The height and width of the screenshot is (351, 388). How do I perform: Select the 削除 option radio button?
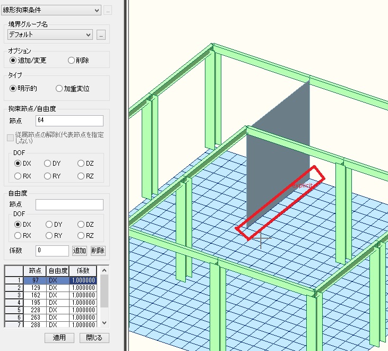71,61
